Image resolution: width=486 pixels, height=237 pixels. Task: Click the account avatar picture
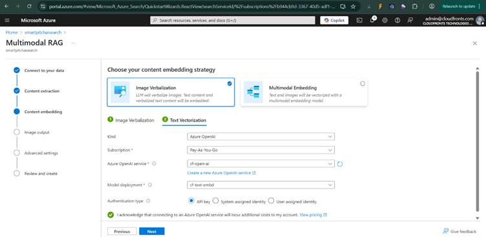(480, 21)
